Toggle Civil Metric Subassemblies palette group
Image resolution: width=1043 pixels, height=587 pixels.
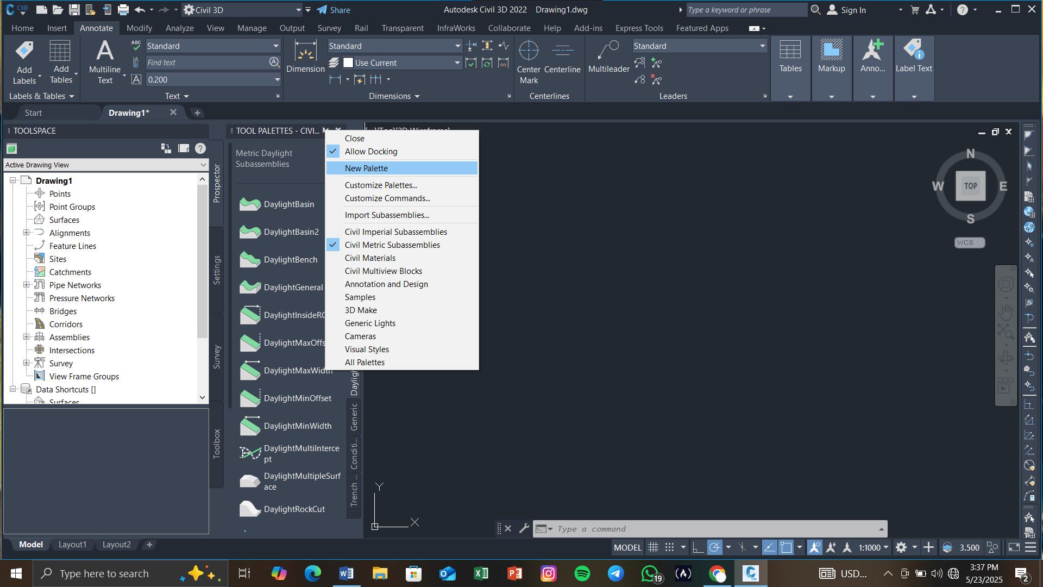402,245
